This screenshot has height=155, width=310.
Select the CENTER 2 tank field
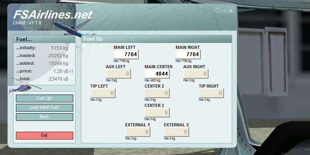(x=157, y=93)
